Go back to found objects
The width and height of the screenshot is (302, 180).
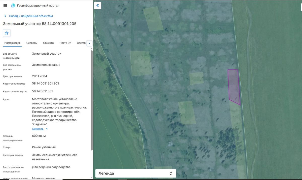(x=28, y=16)
